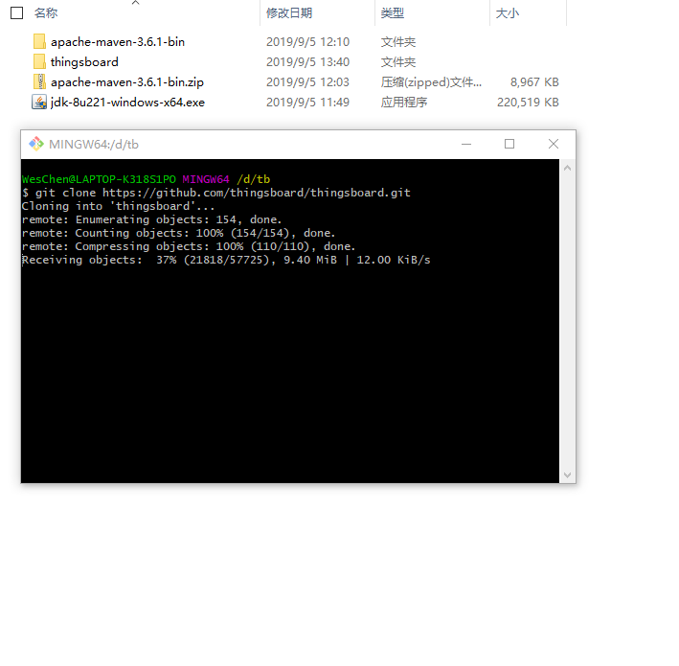Click the Enumerating objects: 154 line

(151, 219)
